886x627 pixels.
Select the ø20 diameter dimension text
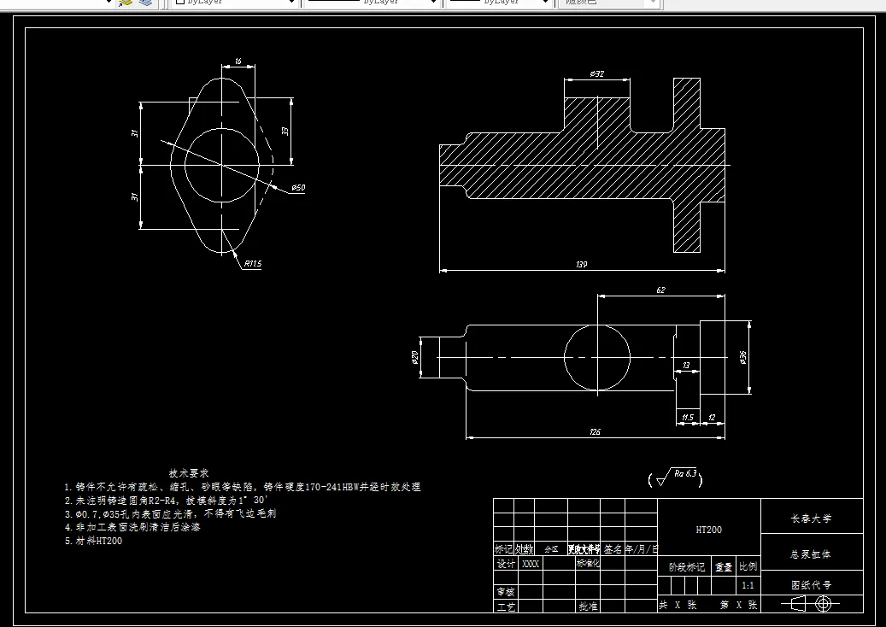tap(414, 357)
